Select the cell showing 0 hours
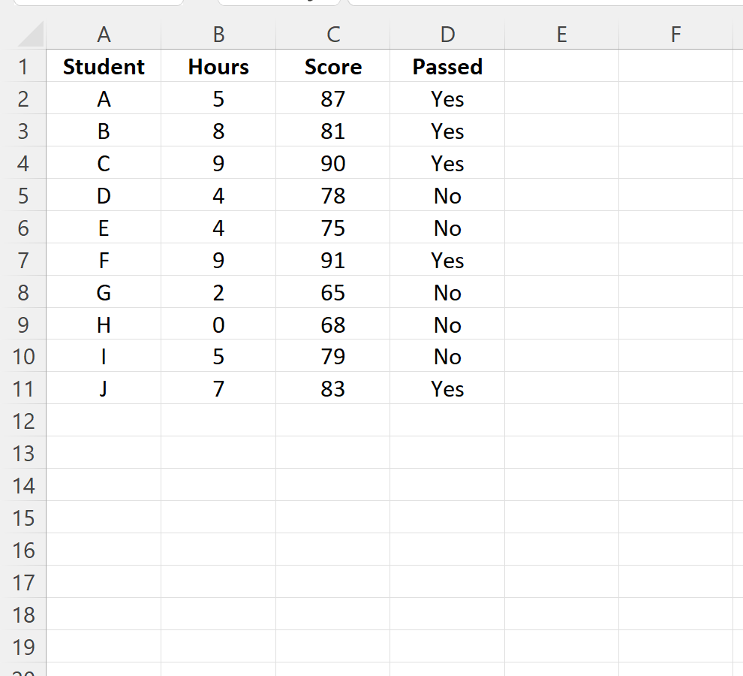This screenshot has height=676, width=743. [218, 324]
